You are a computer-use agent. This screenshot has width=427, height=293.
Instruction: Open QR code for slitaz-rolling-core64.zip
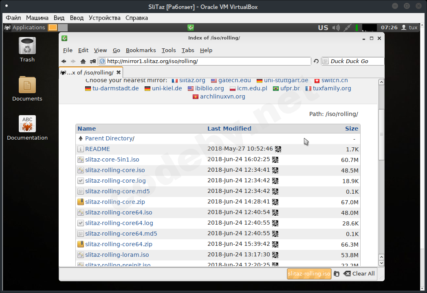(275, 244)
